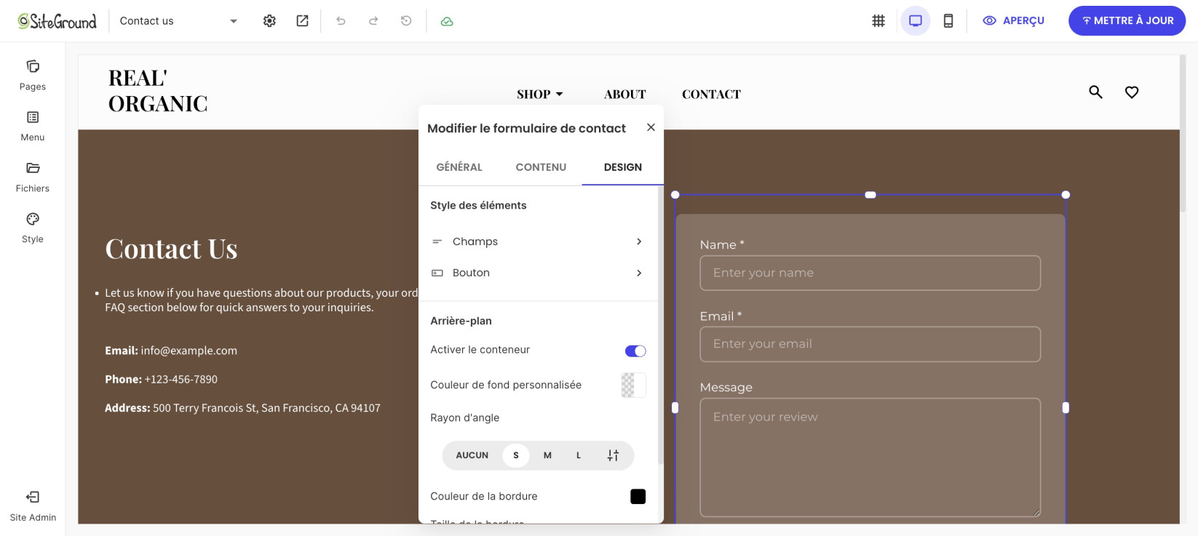The image size is (1198, 536).
Task: Switch to desktop view
Action: click(916, 21)
